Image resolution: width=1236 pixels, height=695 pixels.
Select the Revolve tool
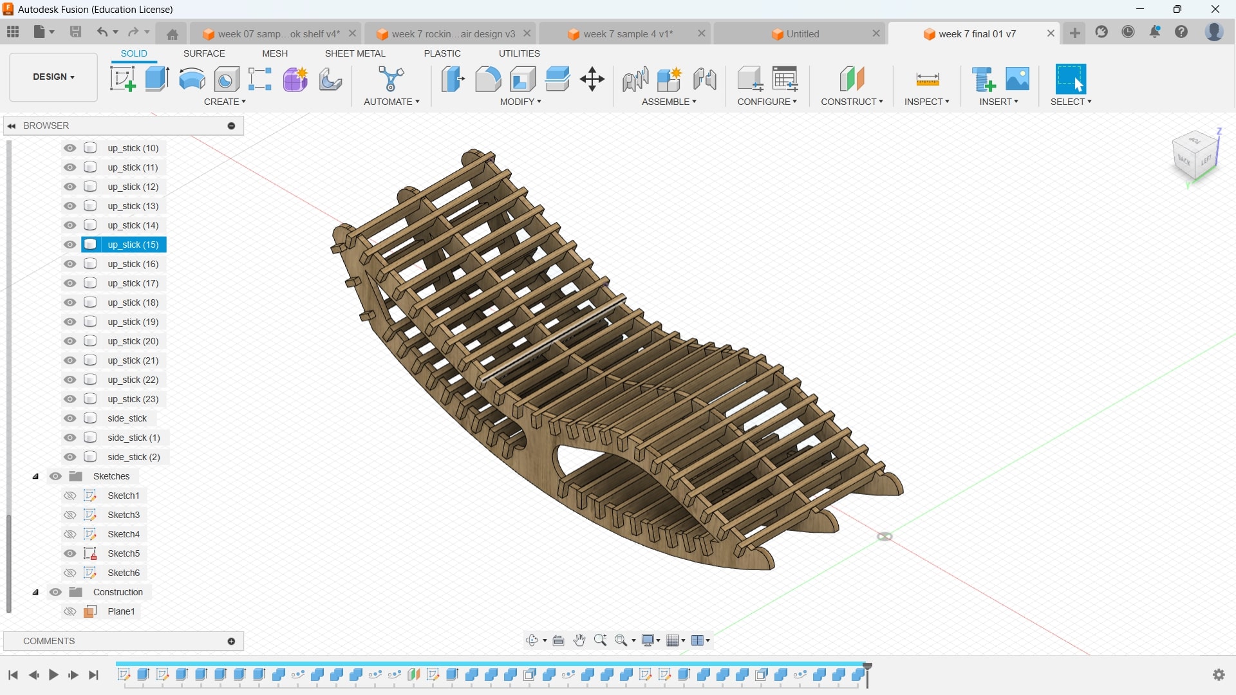(x=192, y=79)
